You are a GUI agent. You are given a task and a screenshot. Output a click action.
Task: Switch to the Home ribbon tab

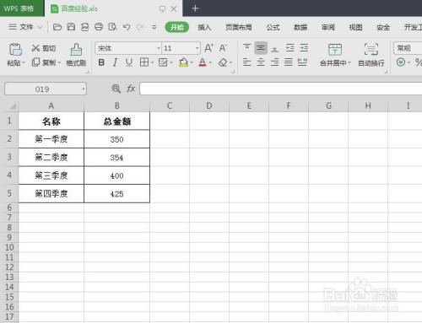pos(177,27)
